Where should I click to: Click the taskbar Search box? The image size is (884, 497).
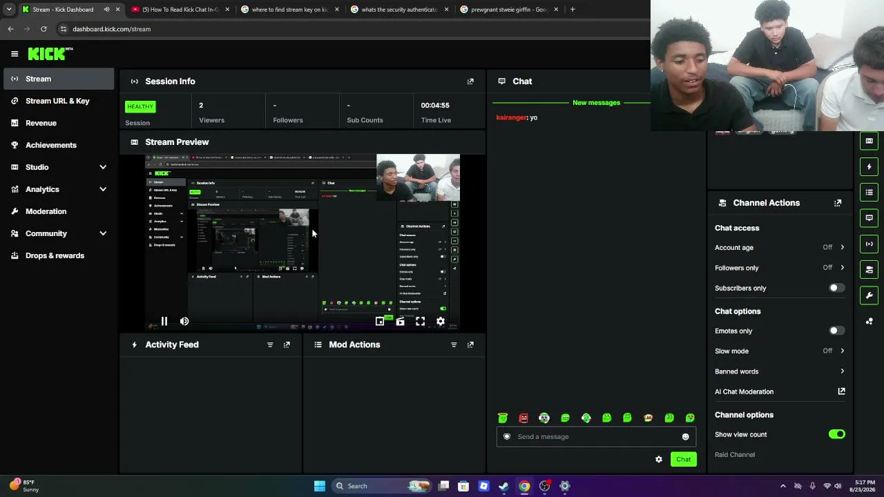(x=381, y=486)
